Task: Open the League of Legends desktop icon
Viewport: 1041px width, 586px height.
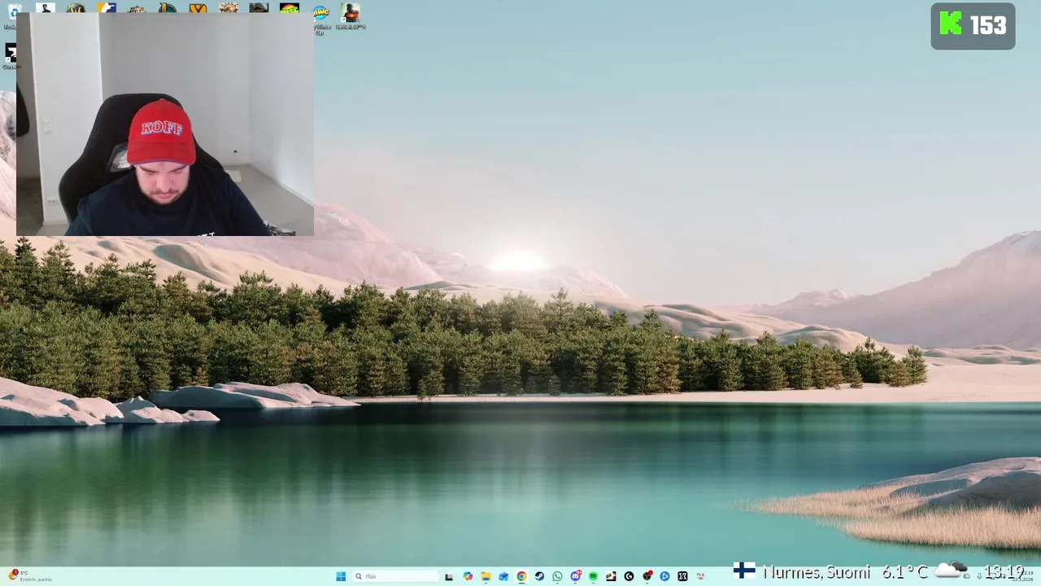Action: pyautogui.click(x=167, y=7)
